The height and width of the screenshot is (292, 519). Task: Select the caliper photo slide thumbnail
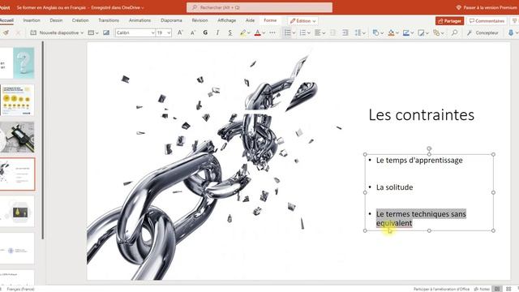(17, 137)
